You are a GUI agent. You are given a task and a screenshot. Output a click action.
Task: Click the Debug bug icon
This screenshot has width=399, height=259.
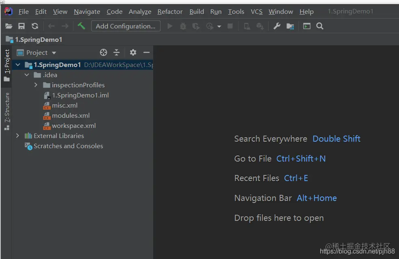[x=183, y=26]
